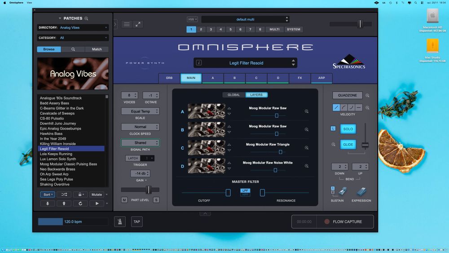The width and height of the screenshot is (449, 253).
Task: Open the Category All dropdown
Action: 73,38
